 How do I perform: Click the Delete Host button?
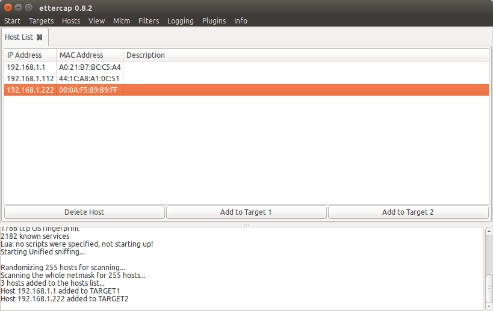click(x=84, y=212)
